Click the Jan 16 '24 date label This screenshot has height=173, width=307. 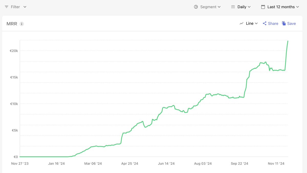click(x=56, y=164)
